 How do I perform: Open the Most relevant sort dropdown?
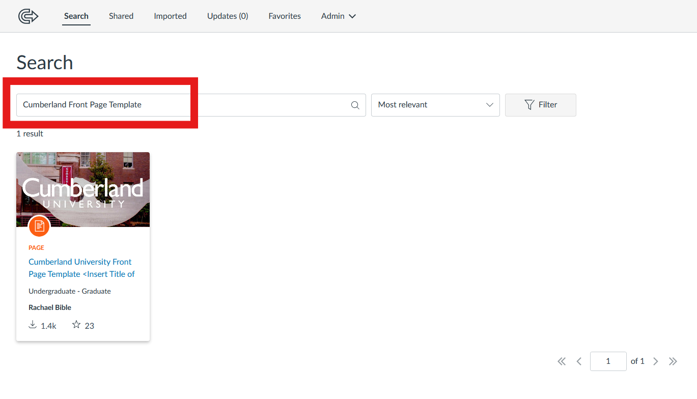coord(435,105)
